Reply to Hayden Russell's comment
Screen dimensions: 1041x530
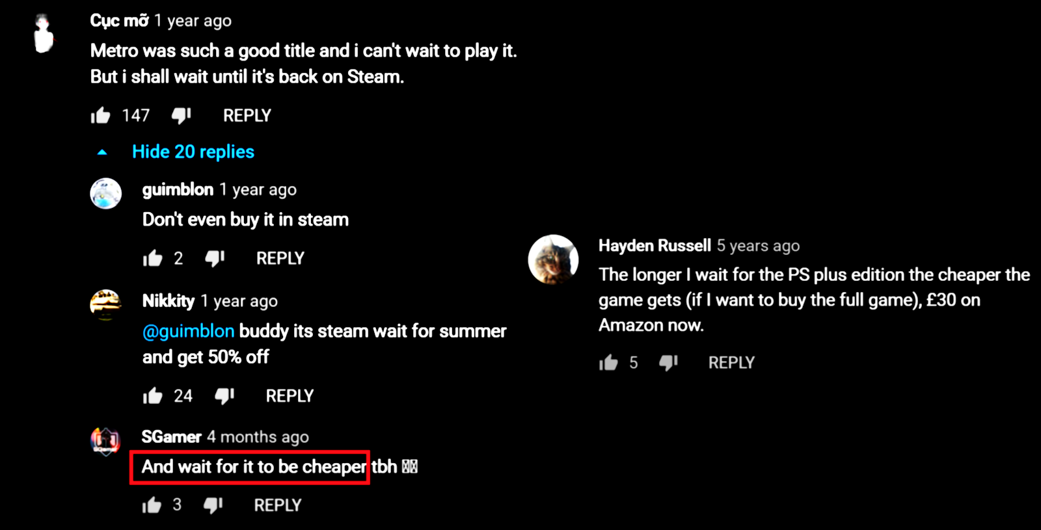coord(731,362)
